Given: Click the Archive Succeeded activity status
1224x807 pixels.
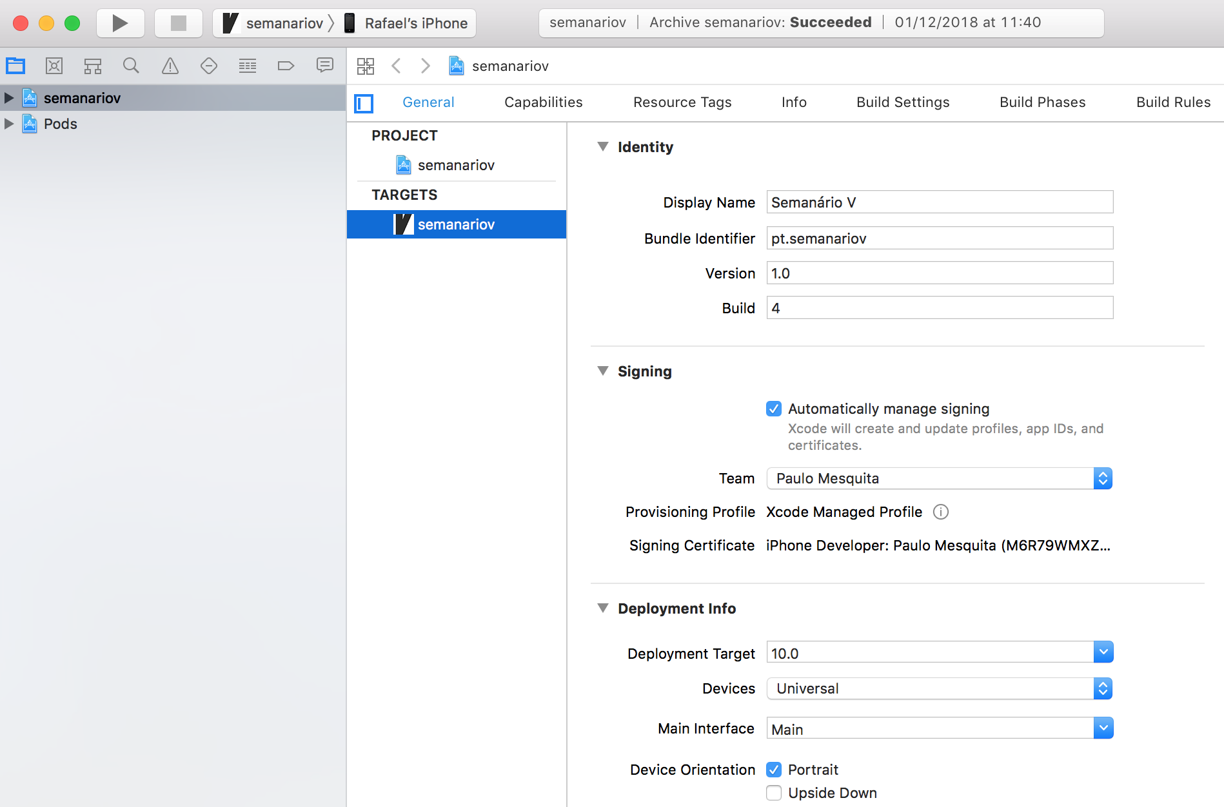Looking at the screenshot, I should point(821,23).
